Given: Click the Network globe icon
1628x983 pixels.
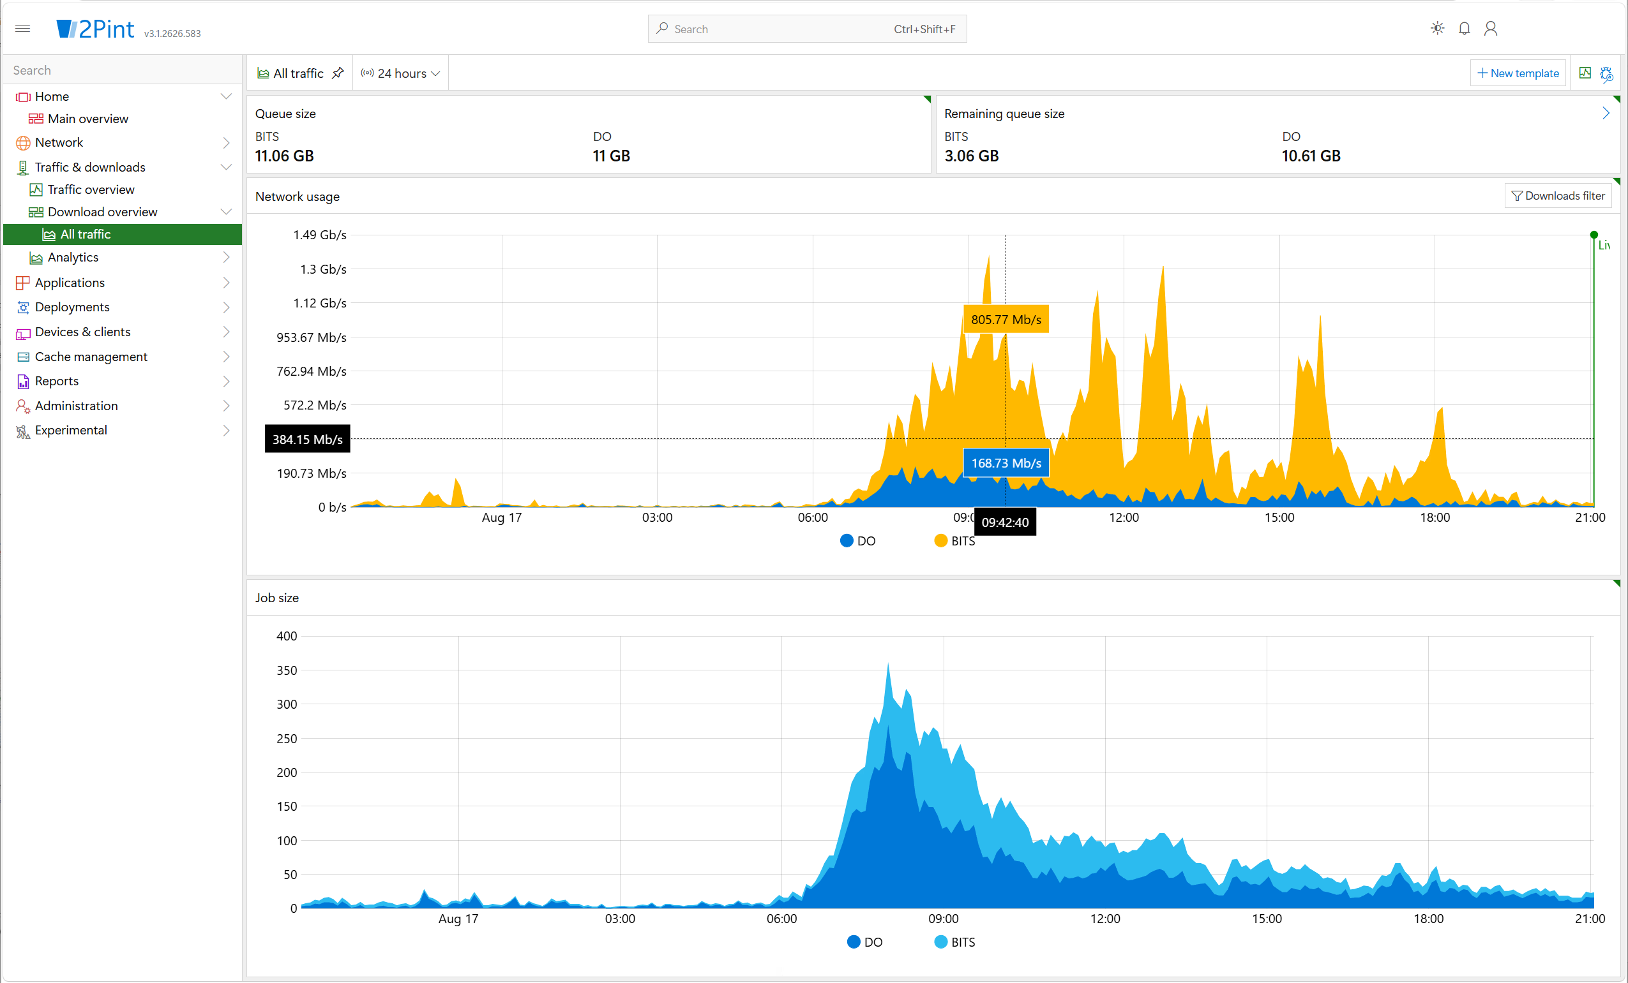Looking at the screenshot, I should coord(23,143).
